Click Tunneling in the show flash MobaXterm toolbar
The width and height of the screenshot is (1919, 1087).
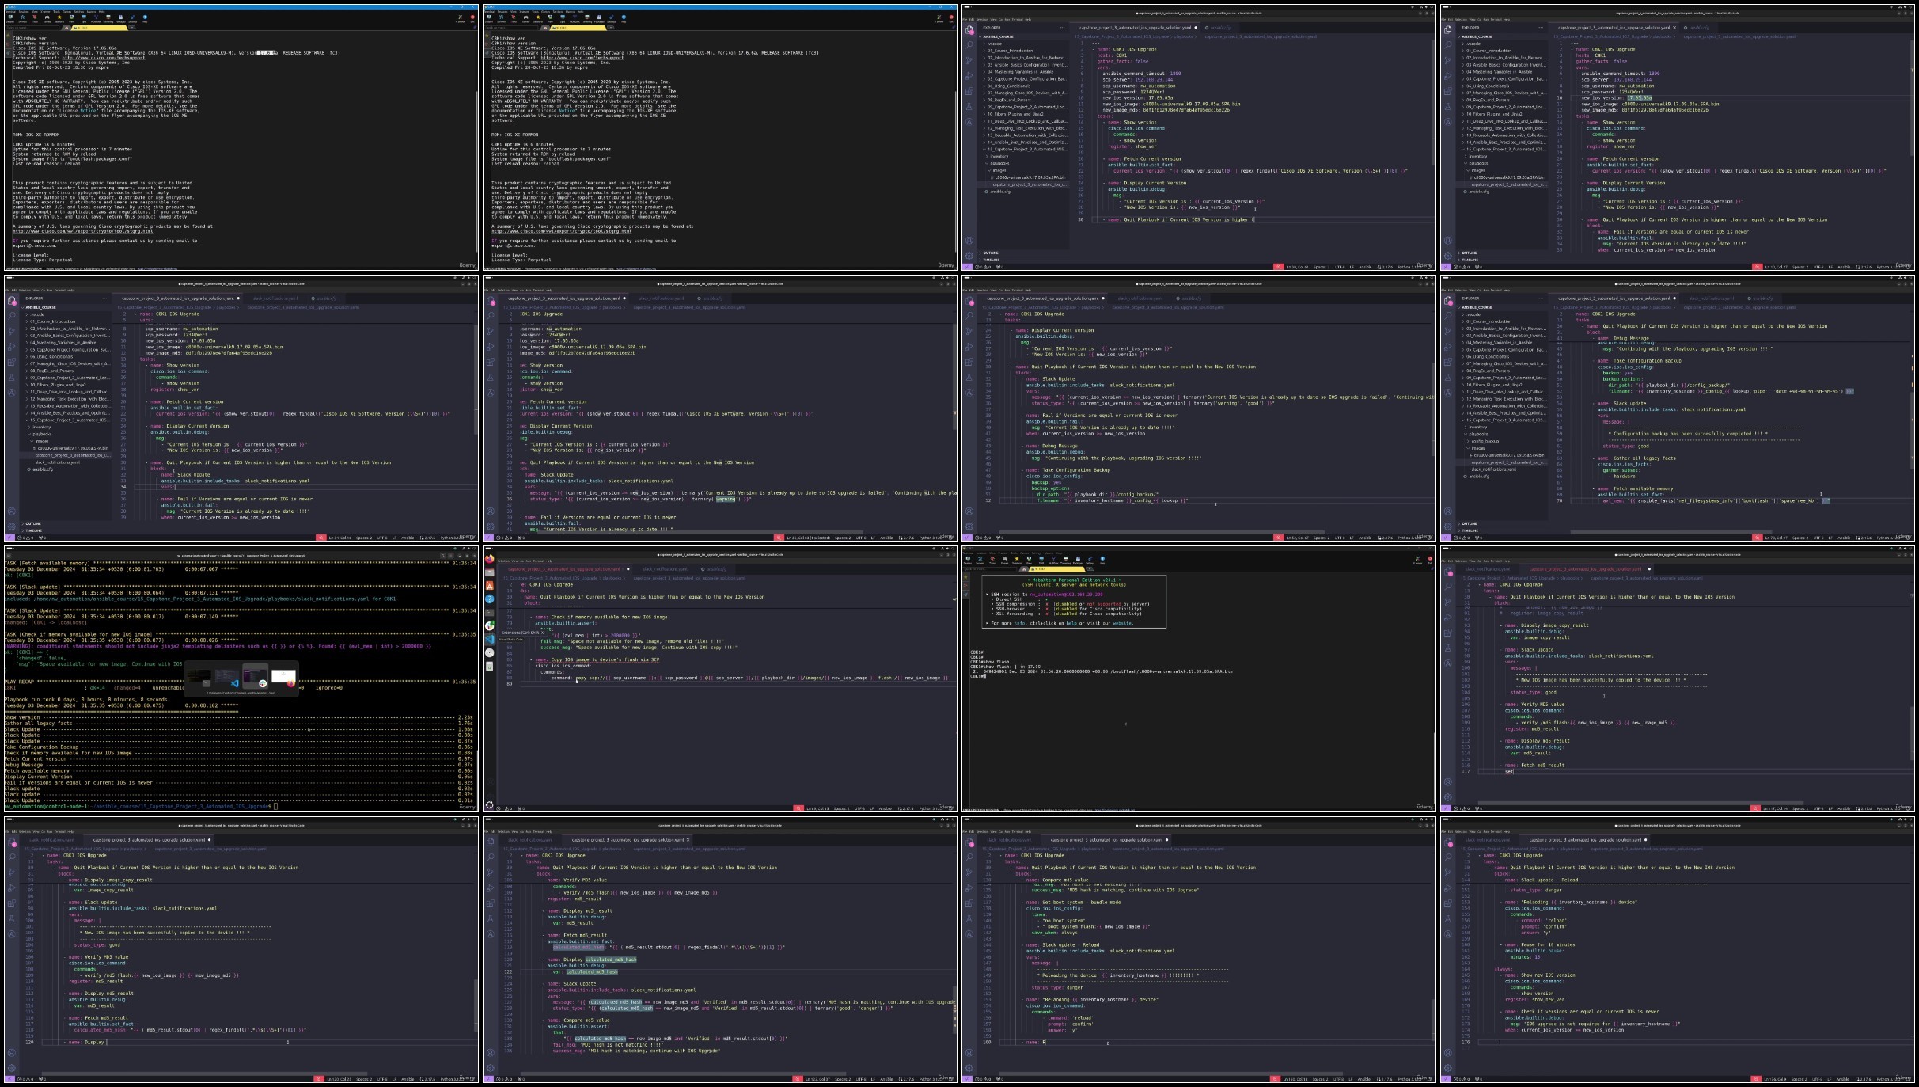coord(1066,560)
